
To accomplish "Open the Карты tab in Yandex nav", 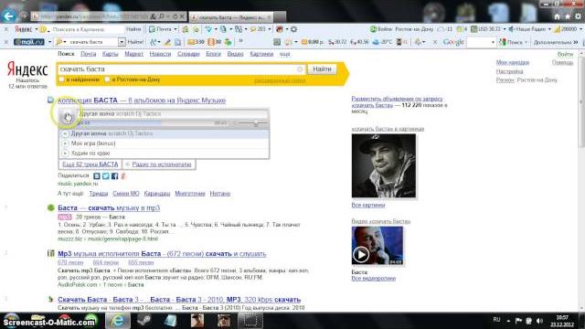I will click(110, 54).
